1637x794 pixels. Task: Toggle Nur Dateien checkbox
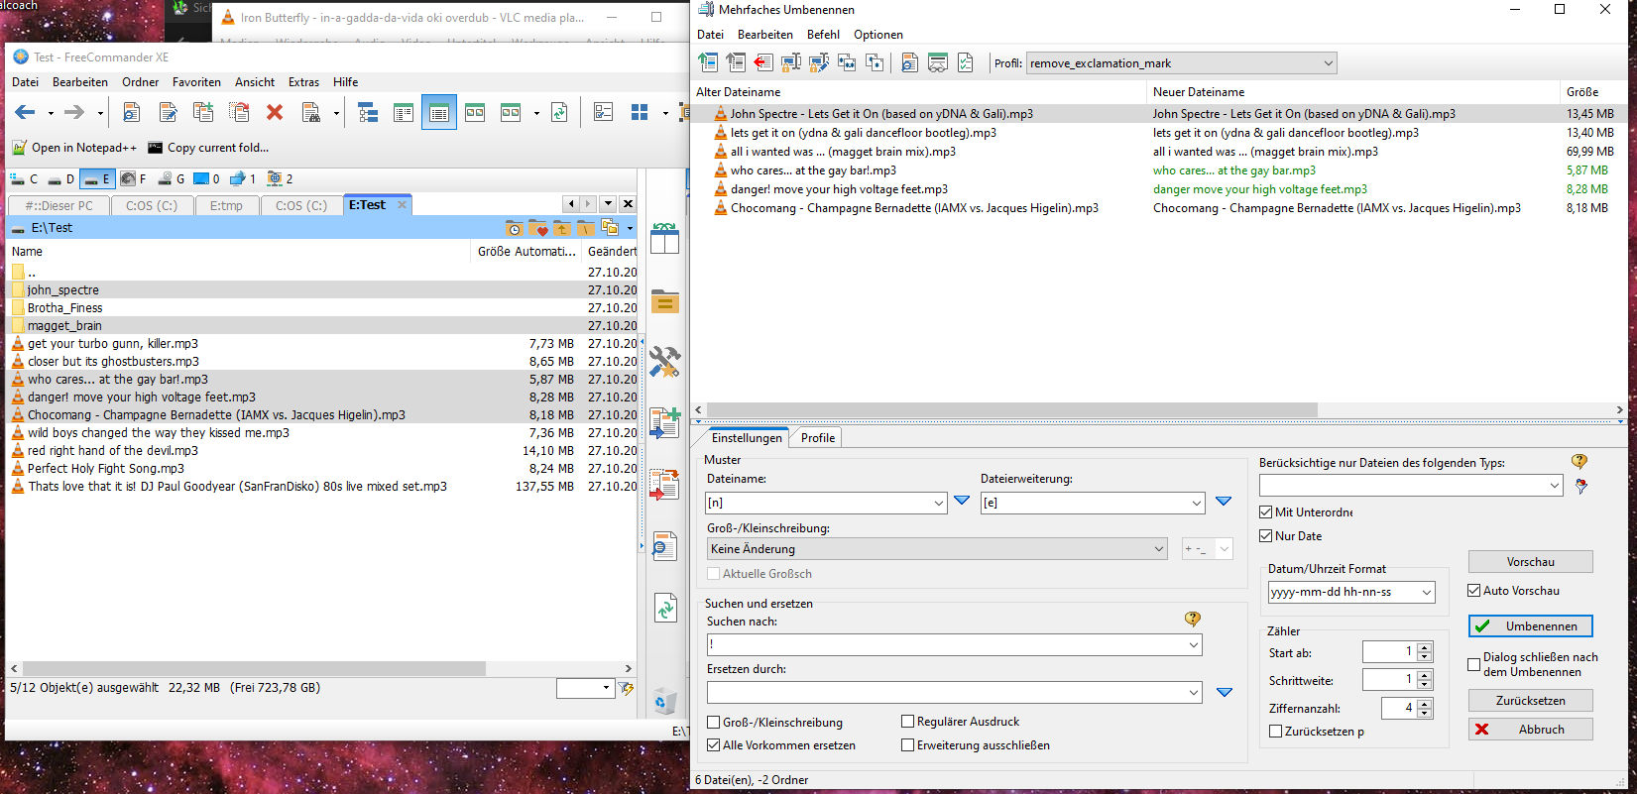coord(1265,536)
